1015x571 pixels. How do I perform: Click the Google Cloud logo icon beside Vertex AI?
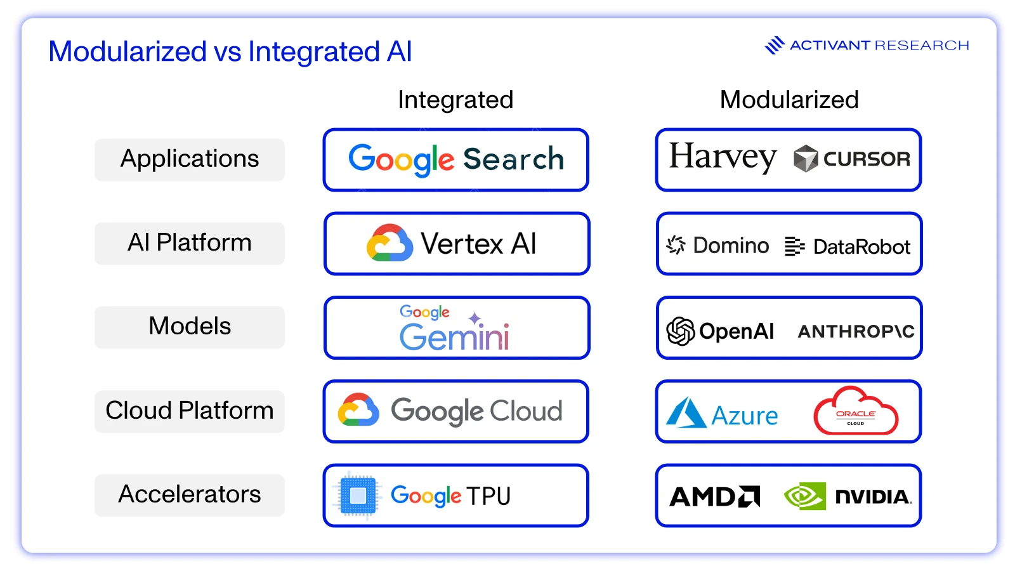(390, 243)
